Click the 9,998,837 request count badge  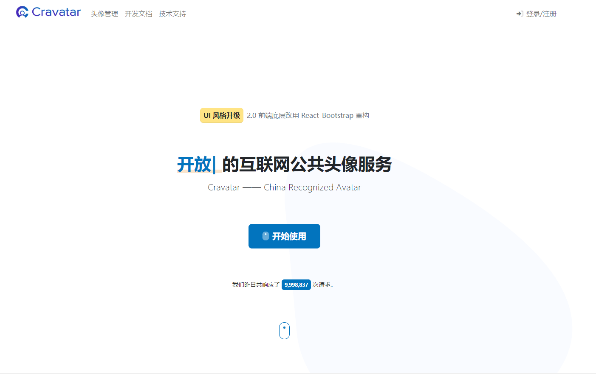pyautogui.click(x=296, y=285)
